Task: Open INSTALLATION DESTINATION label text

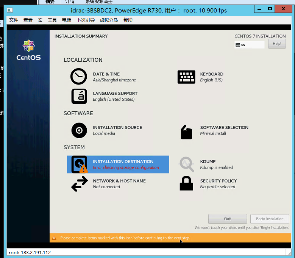Action: click(x=123, y=161)
